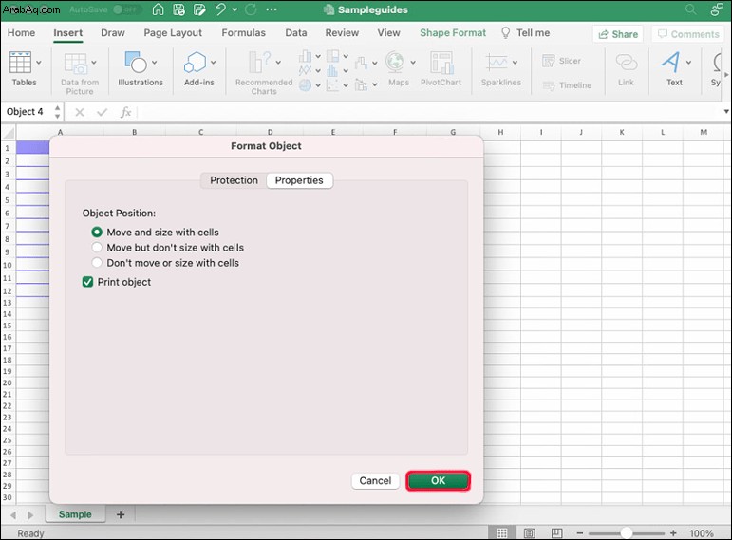Open the Shape Format ribbon tab

pyautogui.click(x=453, y=32)
